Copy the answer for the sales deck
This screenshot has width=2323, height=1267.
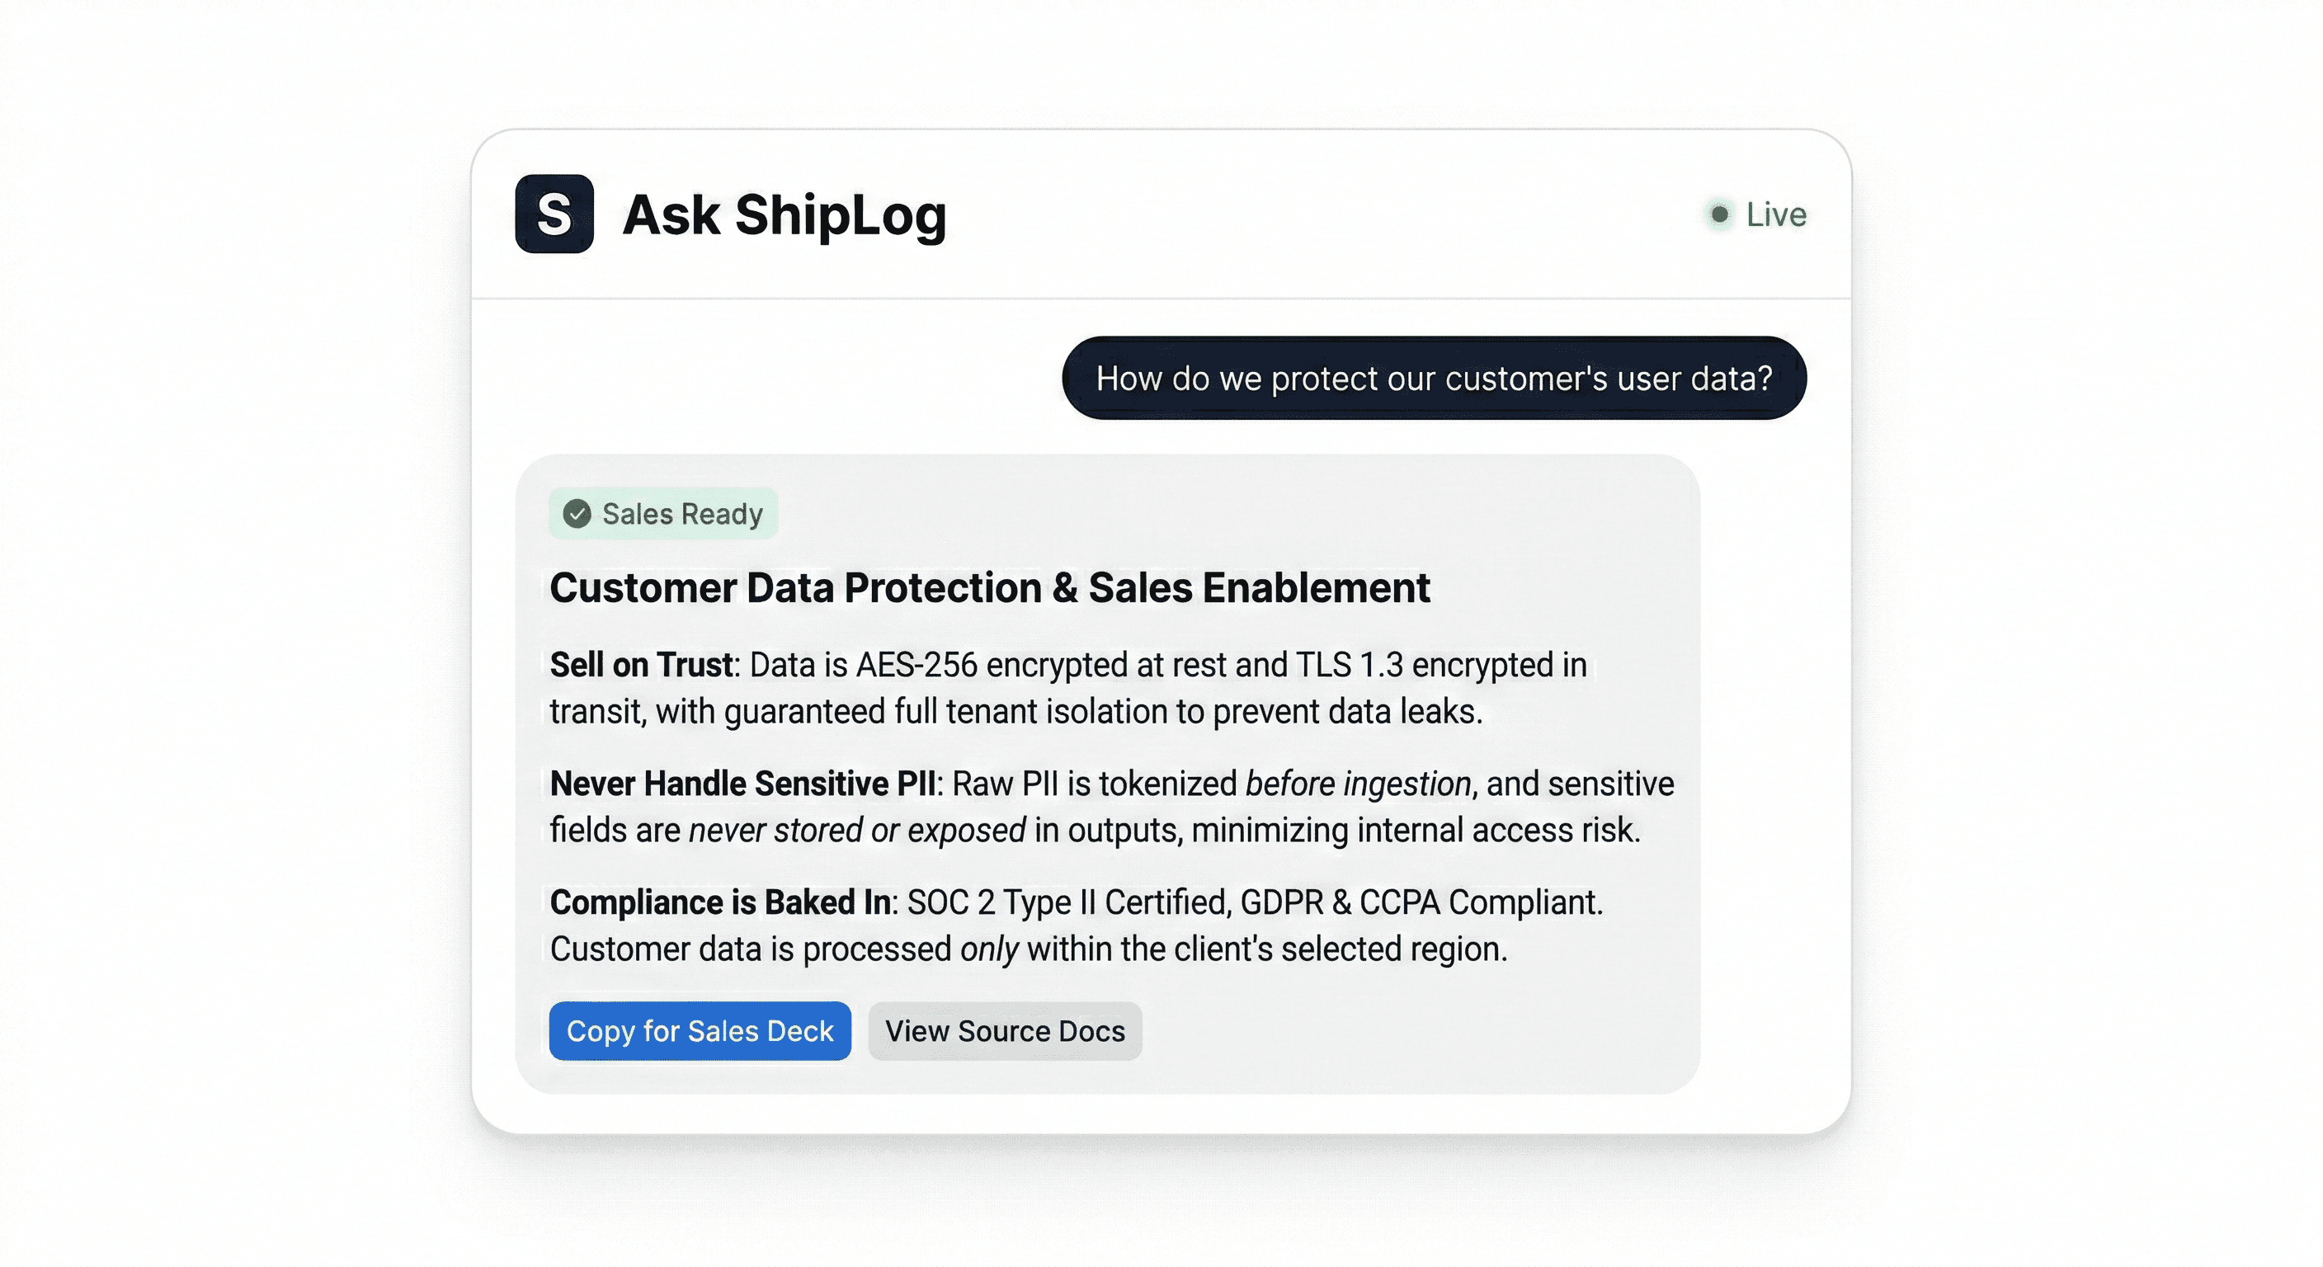[700, 1031]
